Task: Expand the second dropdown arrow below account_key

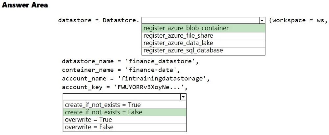Action: point(183,97)
